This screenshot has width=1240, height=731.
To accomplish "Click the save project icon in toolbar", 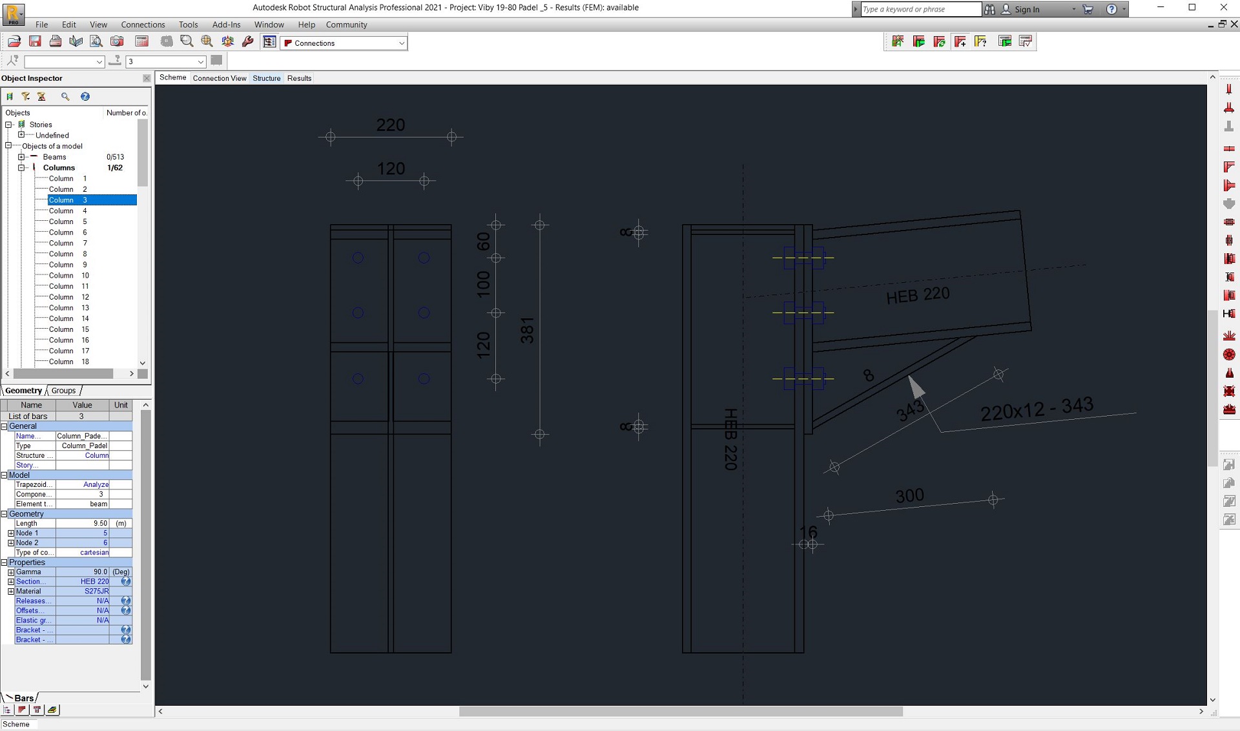I will coord(35,42).
